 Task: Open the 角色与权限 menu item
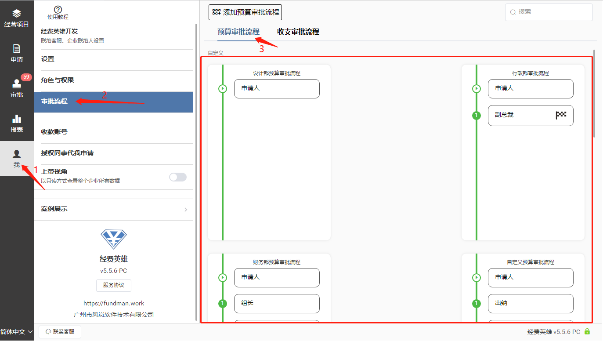click(114, 80)
